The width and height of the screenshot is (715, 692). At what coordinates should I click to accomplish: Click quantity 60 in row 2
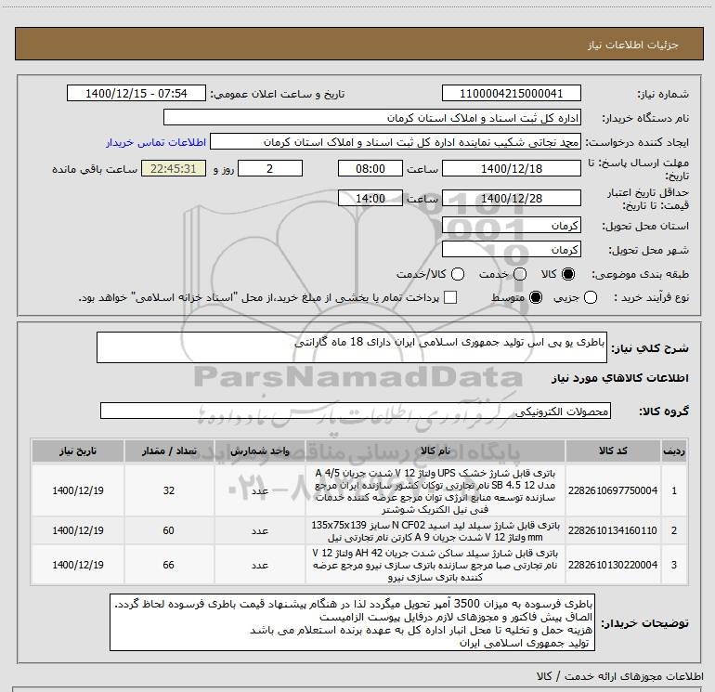[169, 530]
